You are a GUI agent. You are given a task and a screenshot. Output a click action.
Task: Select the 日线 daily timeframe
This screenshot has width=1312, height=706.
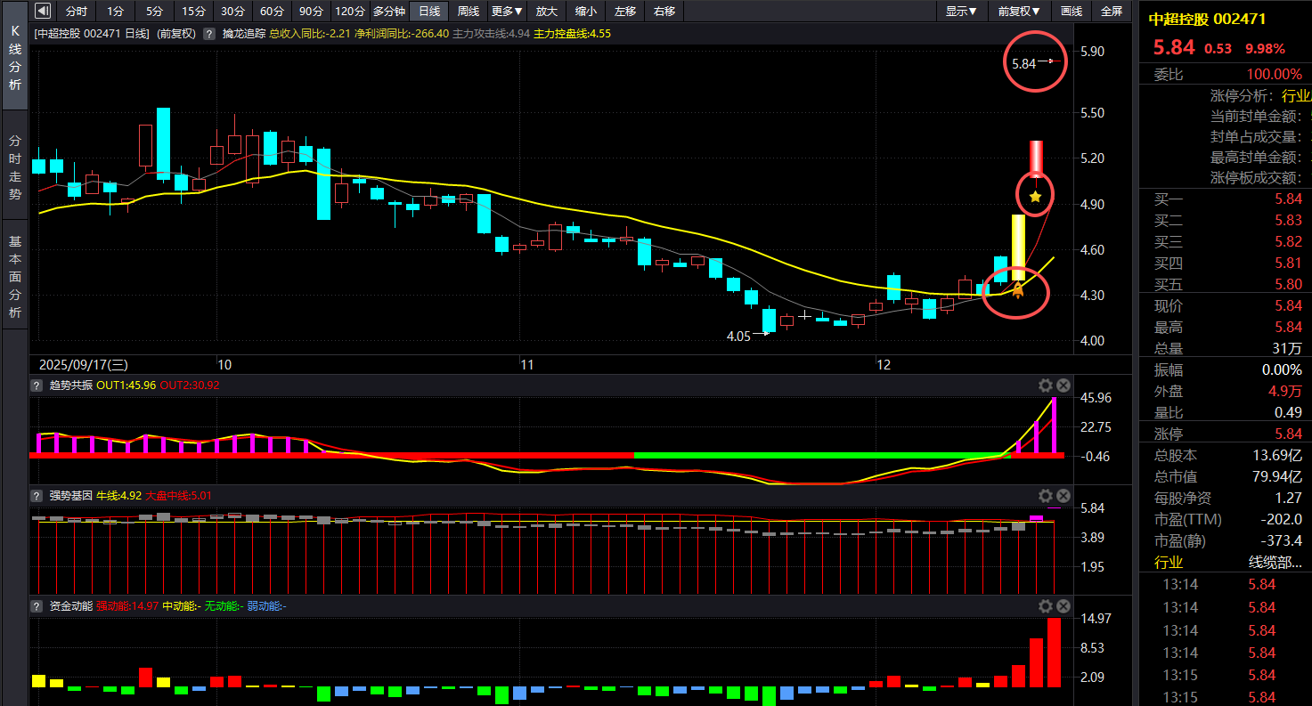(x=429, y=12)
